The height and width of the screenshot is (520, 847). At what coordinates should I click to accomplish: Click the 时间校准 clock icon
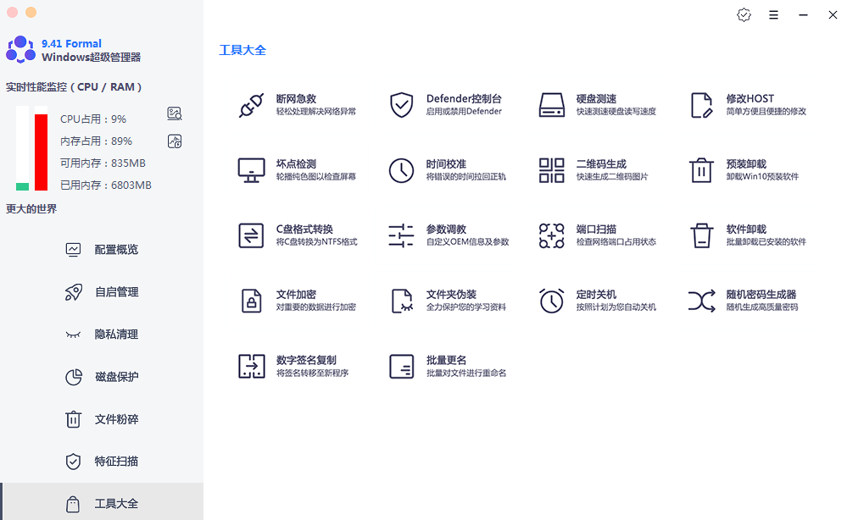(x=401, y=170)
